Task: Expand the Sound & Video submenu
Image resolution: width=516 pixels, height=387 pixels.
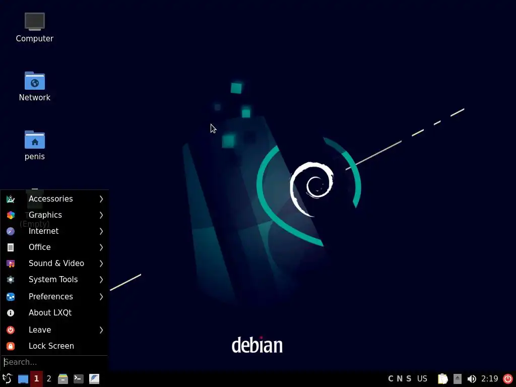Action: (54, 263)
